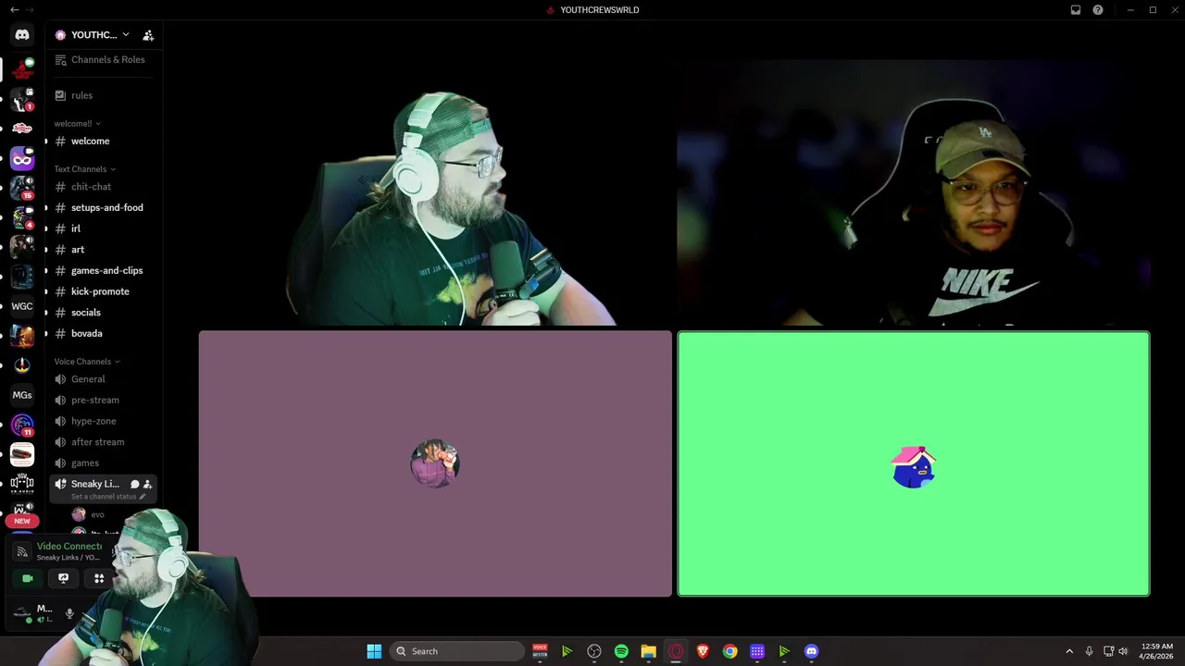Collapse the Voice Channels category

point(86,362)
